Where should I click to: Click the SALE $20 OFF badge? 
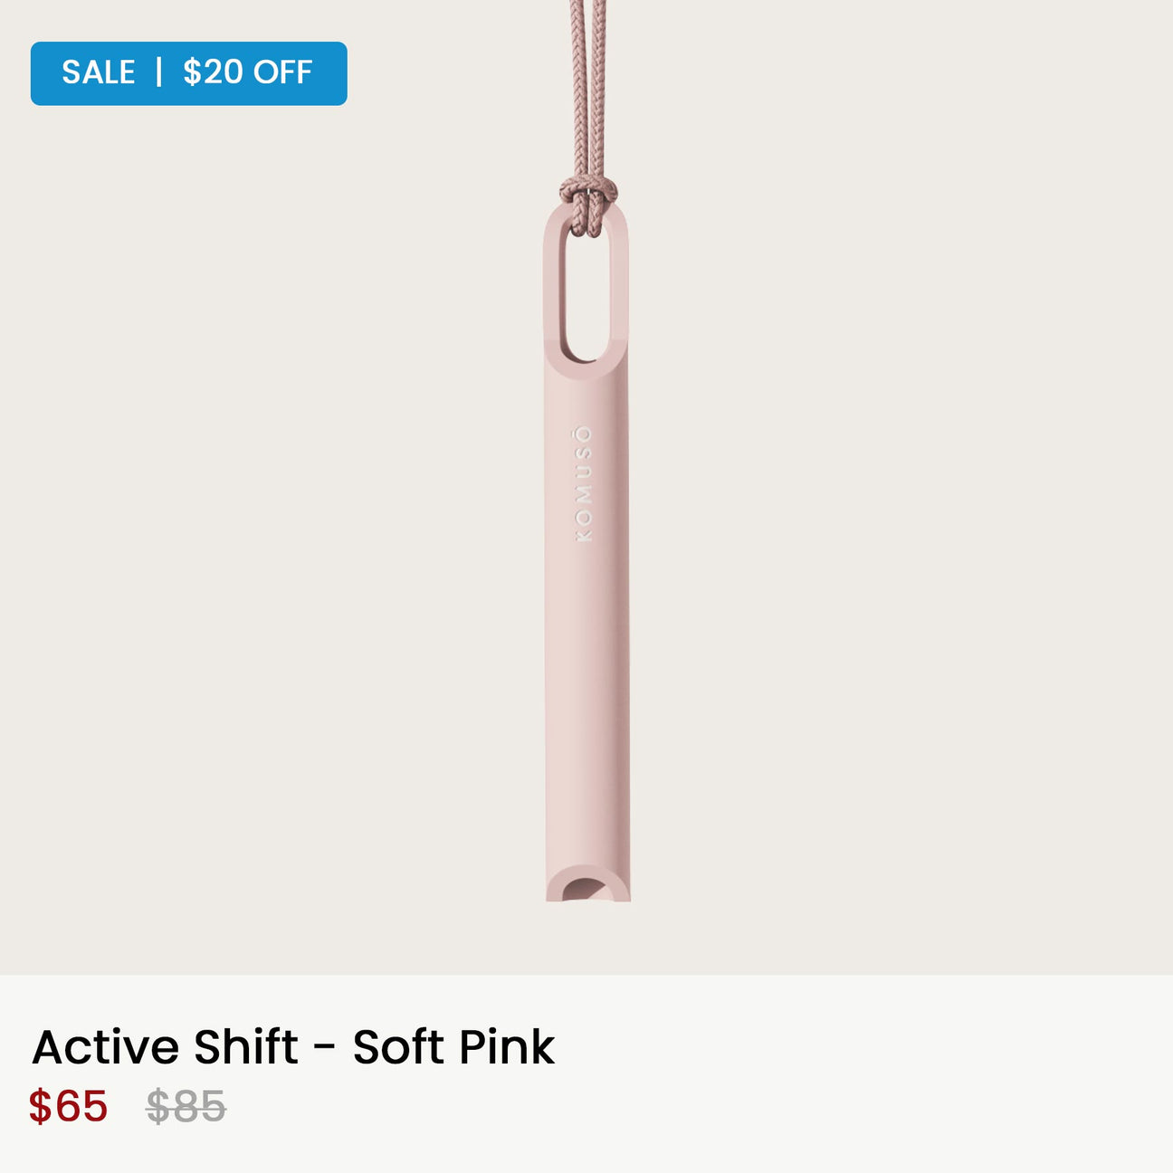click(x=188, y=73)
